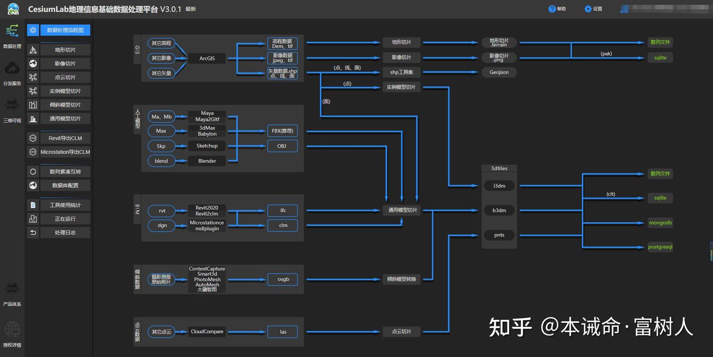Click the Microstation导出CLM icon
Screen dimensions: 713x357
(x=33, y=152)
